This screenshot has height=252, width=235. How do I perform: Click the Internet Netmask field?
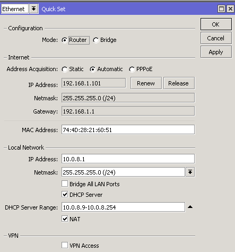click(x=128, y=98)
